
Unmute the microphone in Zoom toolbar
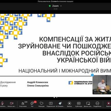[2, 104]
